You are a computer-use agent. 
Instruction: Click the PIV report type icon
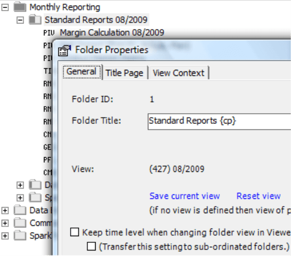pos(49,33)
